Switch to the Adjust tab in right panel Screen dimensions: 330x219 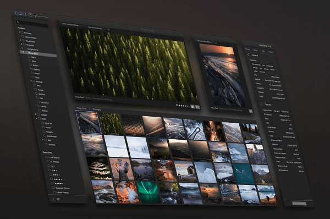pyautogui.click(x=256, y=50)
